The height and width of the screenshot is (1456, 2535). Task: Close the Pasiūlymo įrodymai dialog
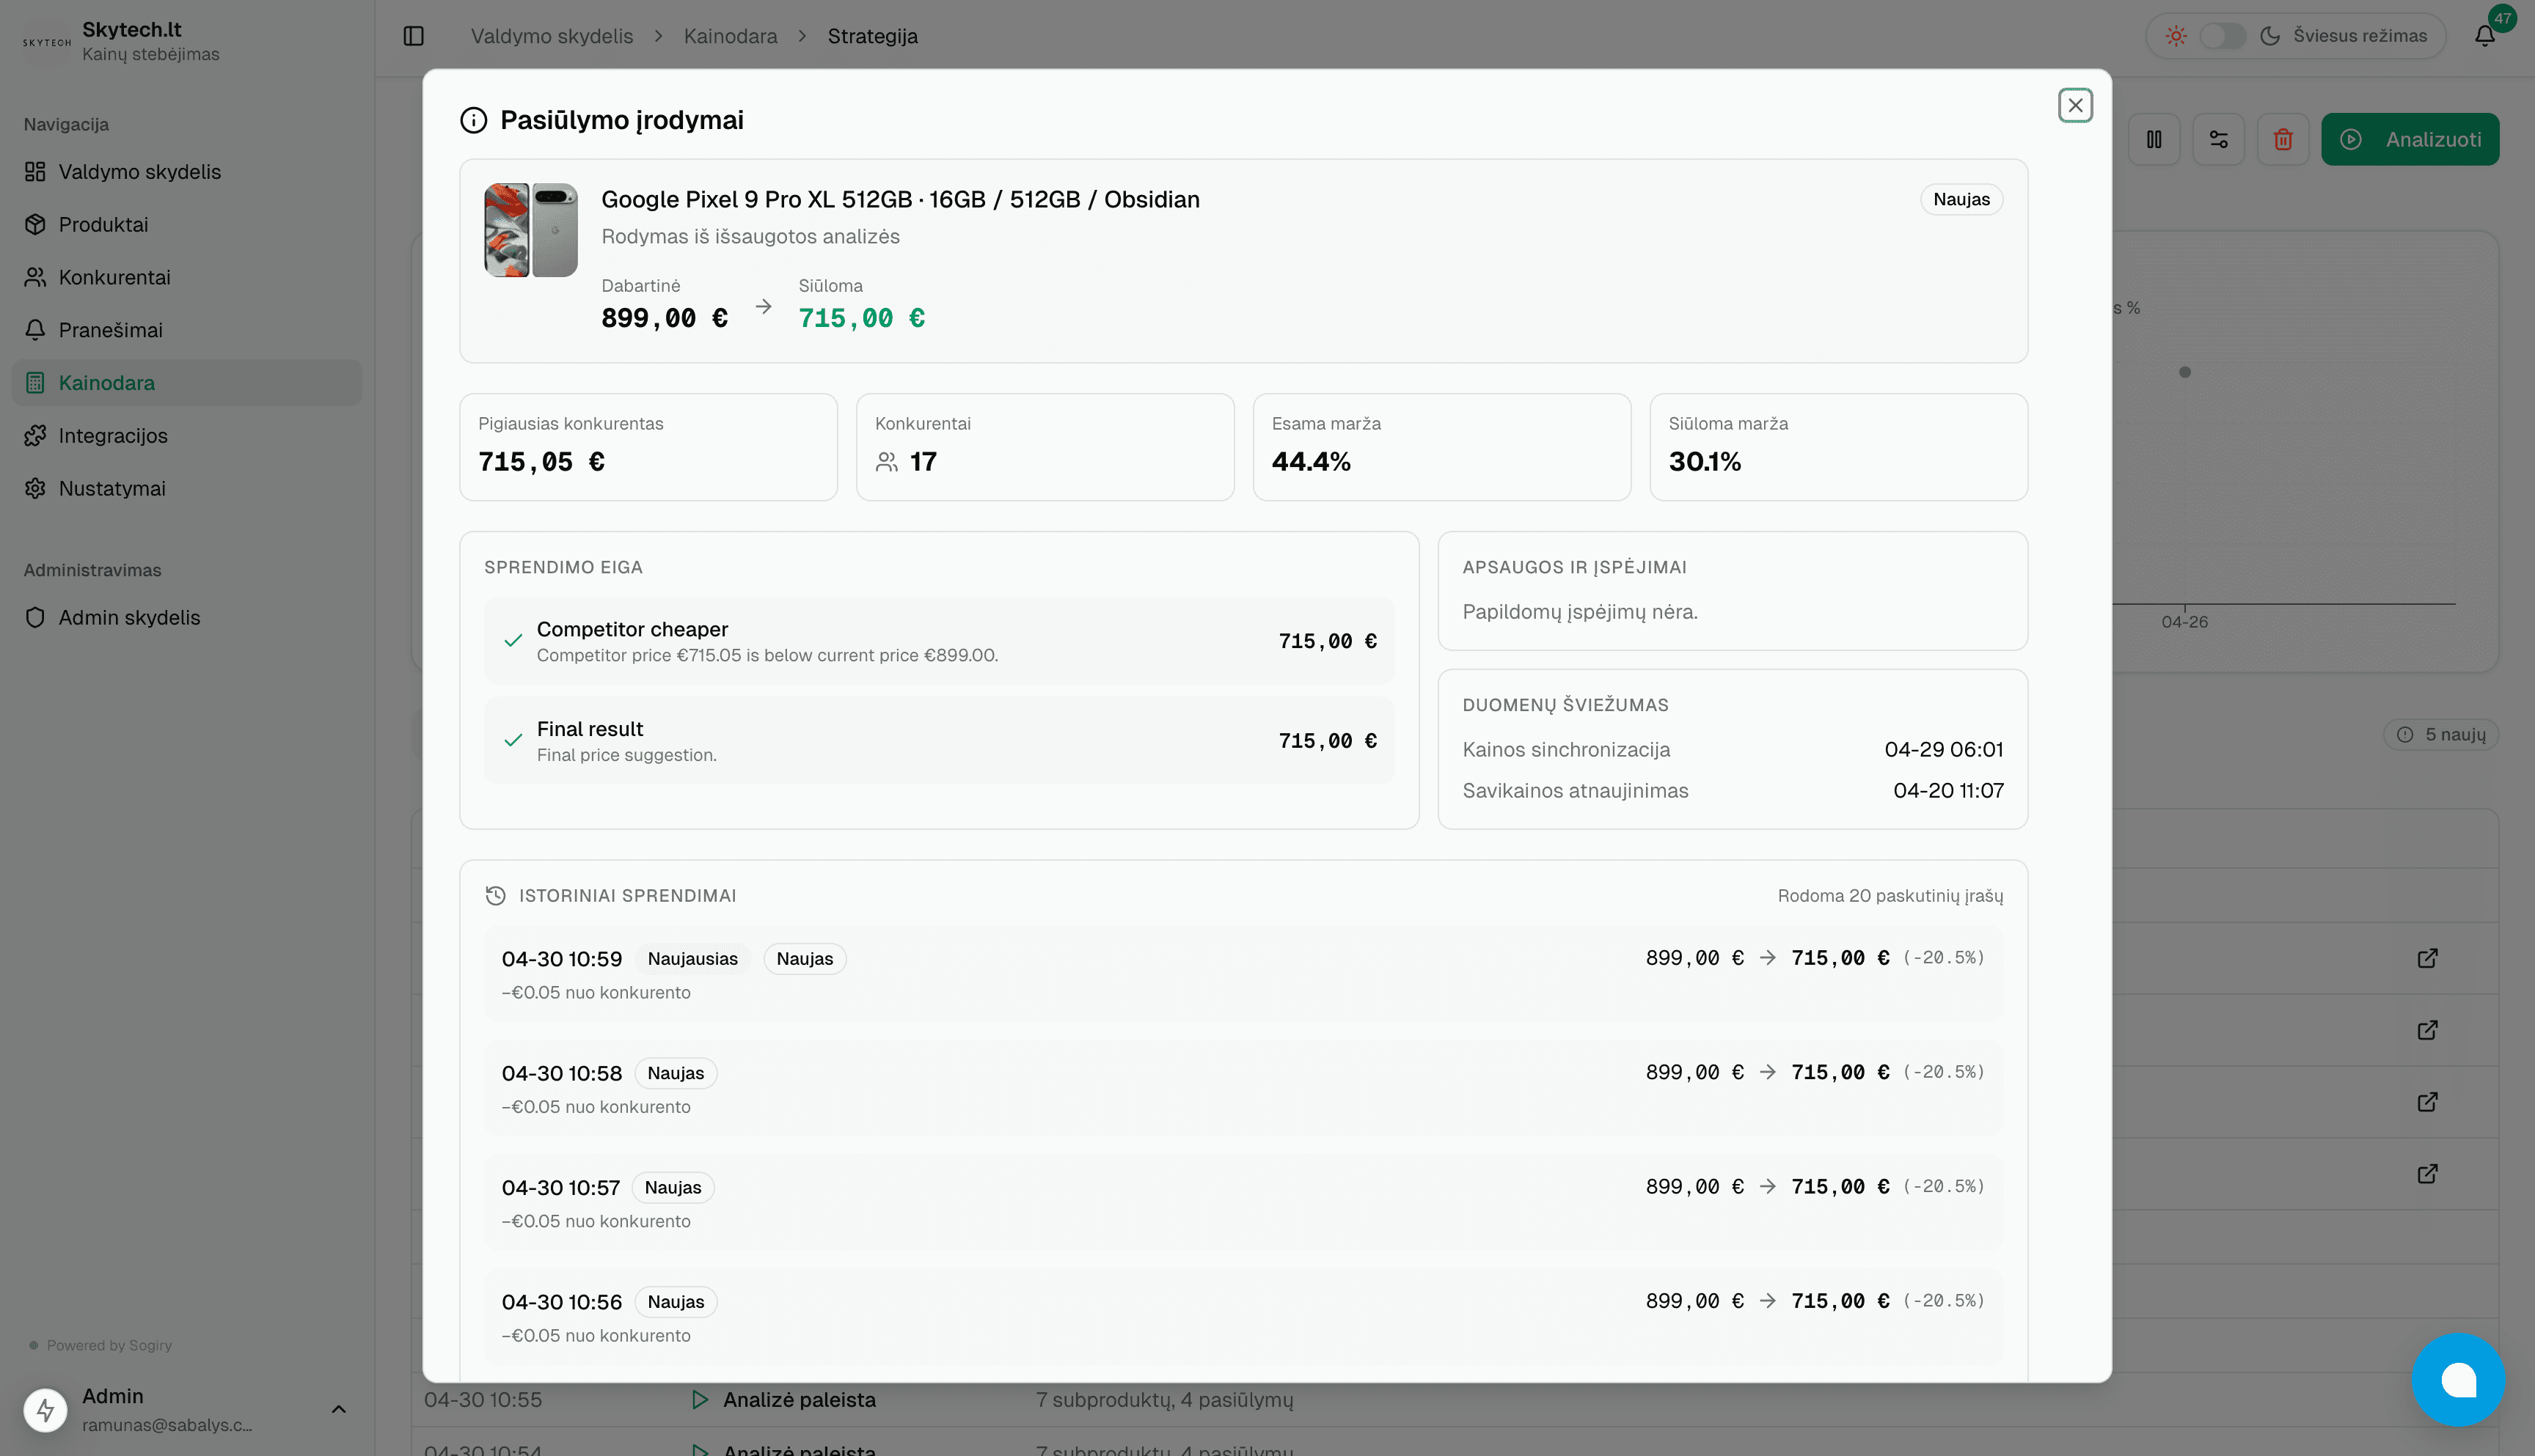2075,105
